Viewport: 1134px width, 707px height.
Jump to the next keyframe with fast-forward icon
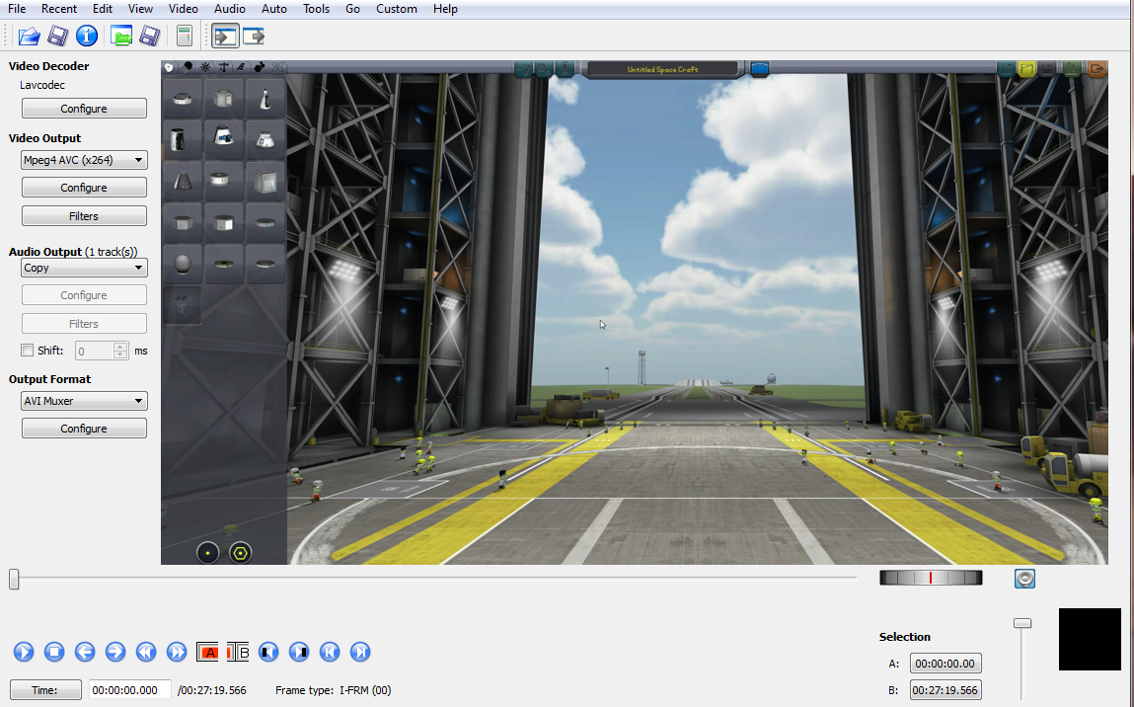pyautogui.click(x=177, y=652)
